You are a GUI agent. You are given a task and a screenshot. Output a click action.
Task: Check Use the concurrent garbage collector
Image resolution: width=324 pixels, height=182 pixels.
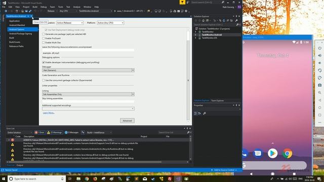point(44,80)
